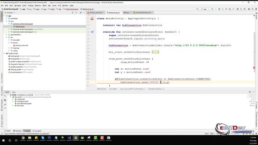Open the VCS menu
This screenshot has height=145, width=258.
click(59, 5)
